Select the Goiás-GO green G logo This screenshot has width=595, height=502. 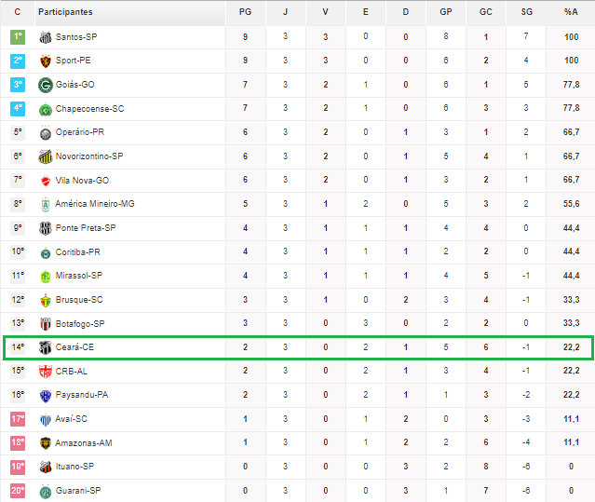pyautogui.click(x=45, y=85)
